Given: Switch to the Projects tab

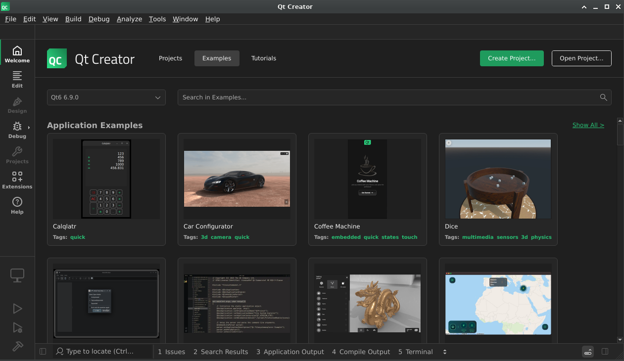Looking at the screenshot, I should click(170, 58).
